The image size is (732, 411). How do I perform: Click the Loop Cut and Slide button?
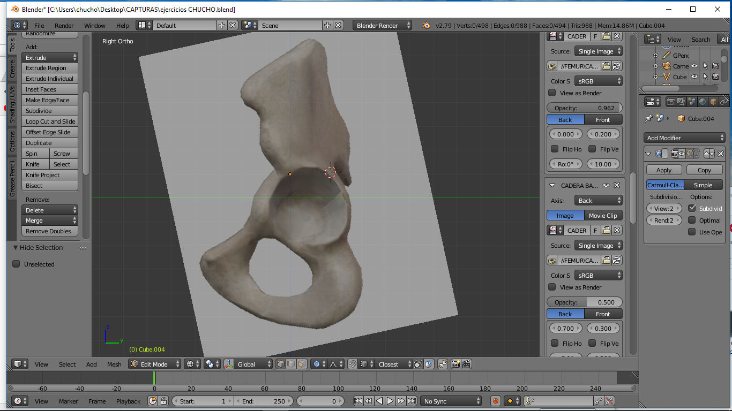[x=50, y=121]
